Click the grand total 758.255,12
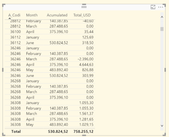169x137 pixels. (x=84, y=132)
